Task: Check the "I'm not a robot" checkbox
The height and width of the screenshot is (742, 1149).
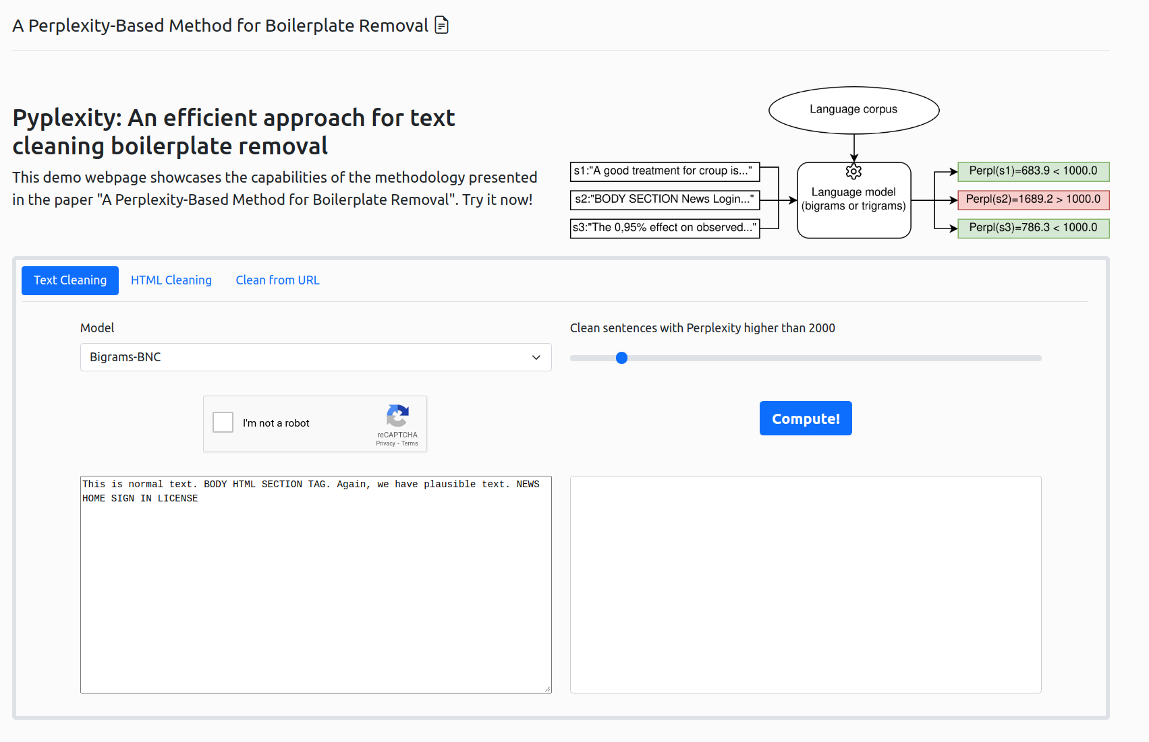Action: pyautogui.click(x=223, y=423)
